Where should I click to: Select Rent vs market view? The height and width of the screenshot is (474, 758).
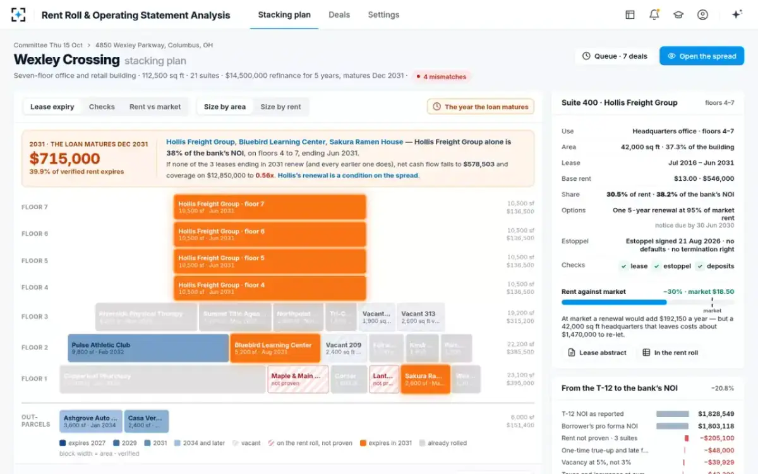(155, 107)
